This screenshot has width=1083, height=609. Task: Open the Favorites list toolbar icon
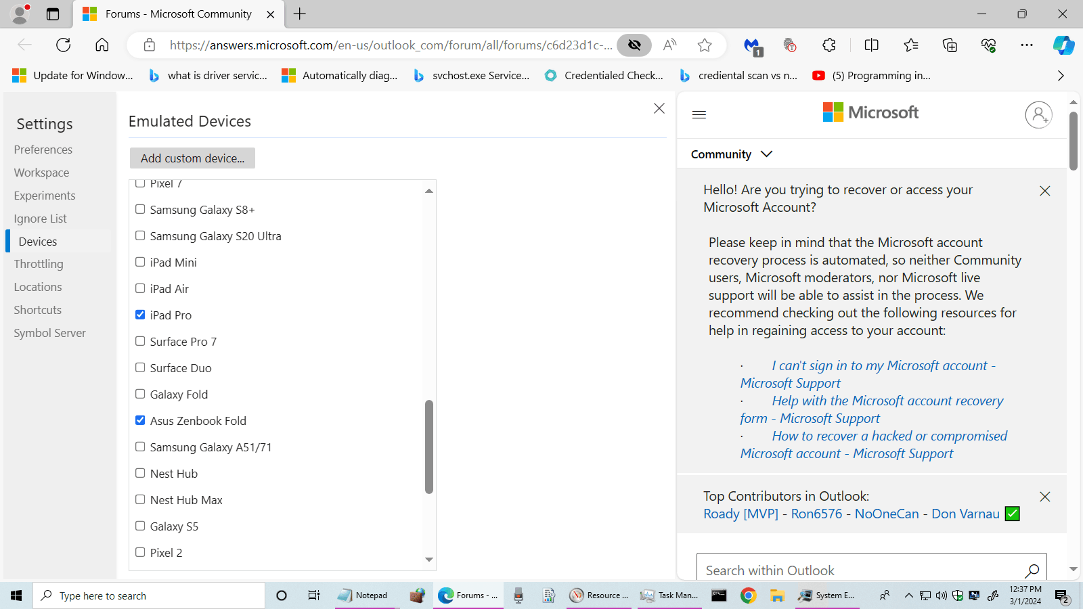[911, 45]
